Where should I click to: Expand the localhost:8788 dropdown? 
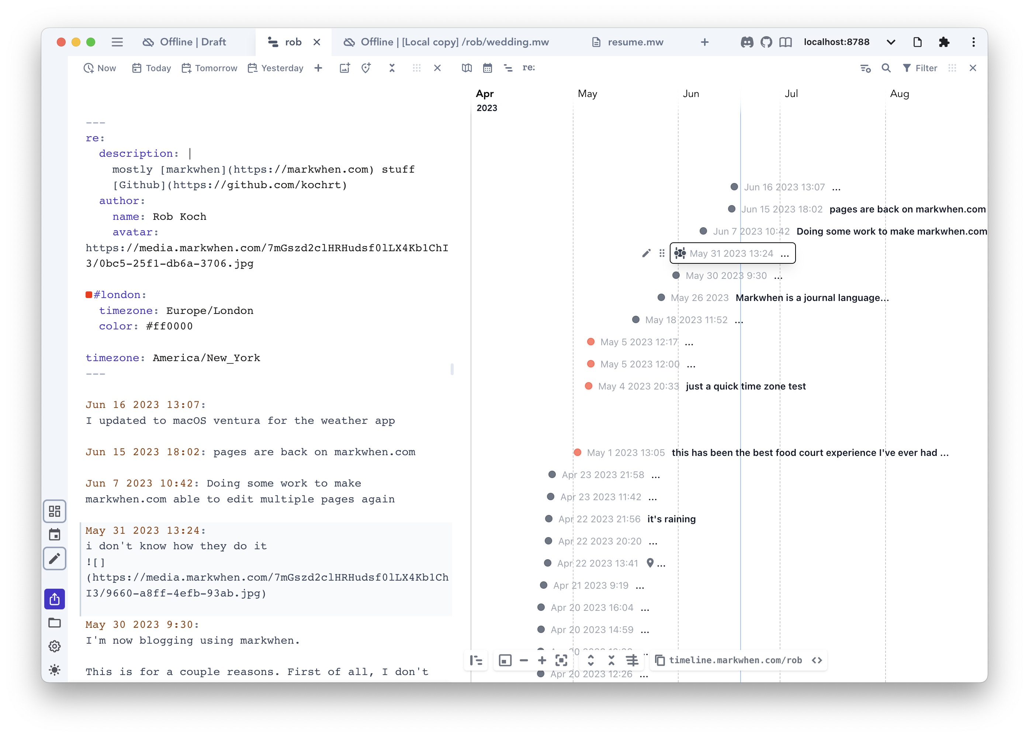[891, 42]
